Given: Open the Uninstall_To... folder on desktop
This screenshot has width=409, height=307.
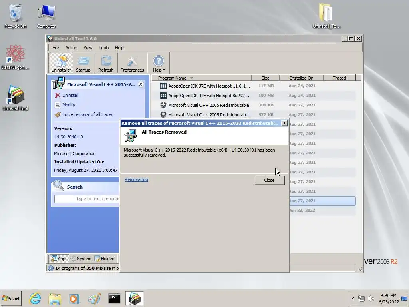Looking at the screenshot, I should click(327, 16).
